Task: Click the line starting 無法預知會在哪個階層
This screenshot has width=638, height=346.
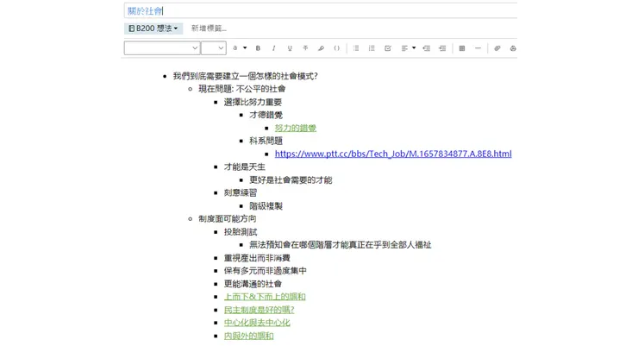Action: [x=341, y=245]
